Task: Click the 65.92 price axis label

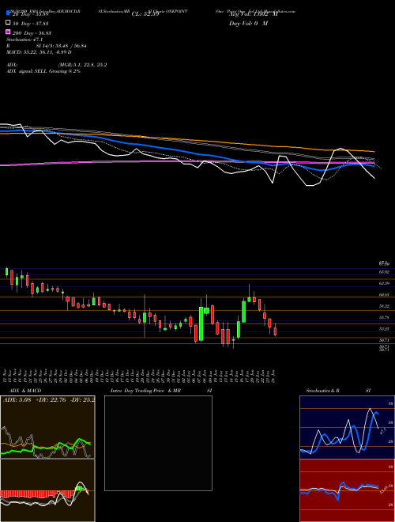Action: pos(384,272)
